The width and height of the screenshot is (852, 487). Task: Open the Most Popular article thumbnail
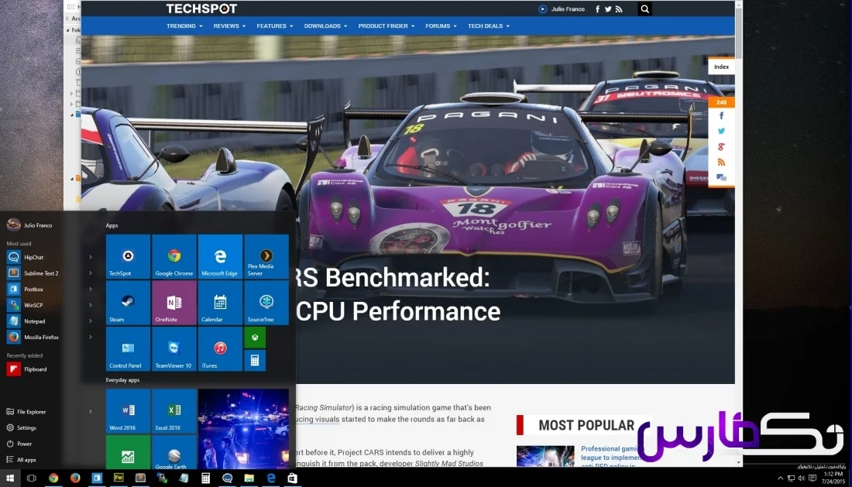[x=545, y=456]
